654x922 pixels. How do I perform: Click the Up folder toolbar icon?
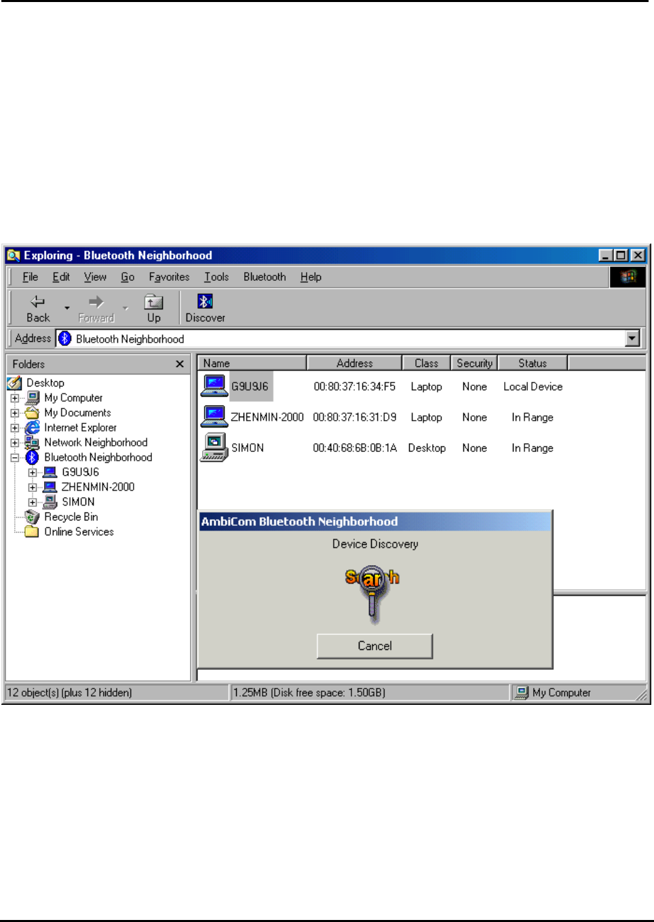(154, 302)
